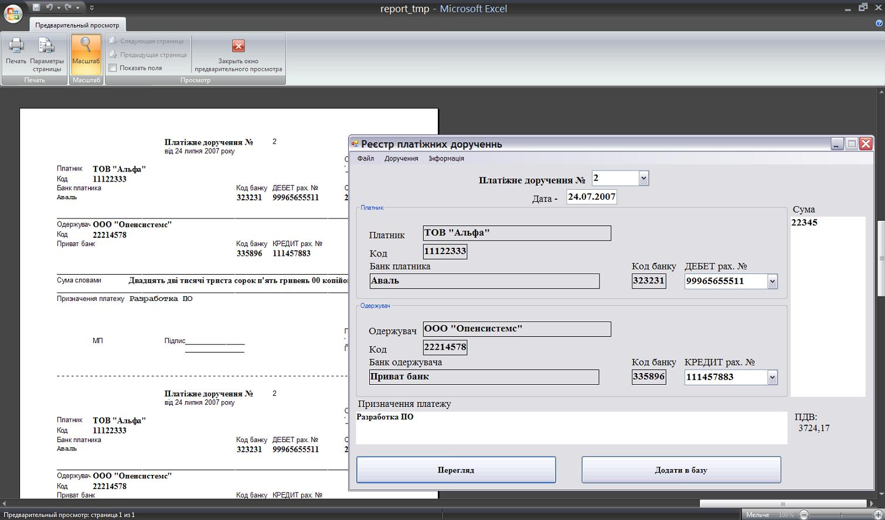The height and width of the screenshot is (520, 885).
Task: Open the blue Excel help question icon
Action: click(x=879, y=23)
